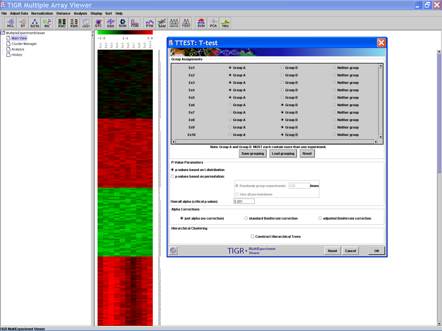Open the KMC clustering tool
The image size is (442, 331).
(x=62, y=23)
